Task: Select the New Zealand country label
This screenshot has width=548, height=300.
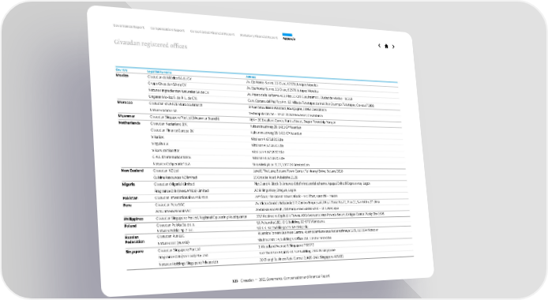Action: (133, 171)
